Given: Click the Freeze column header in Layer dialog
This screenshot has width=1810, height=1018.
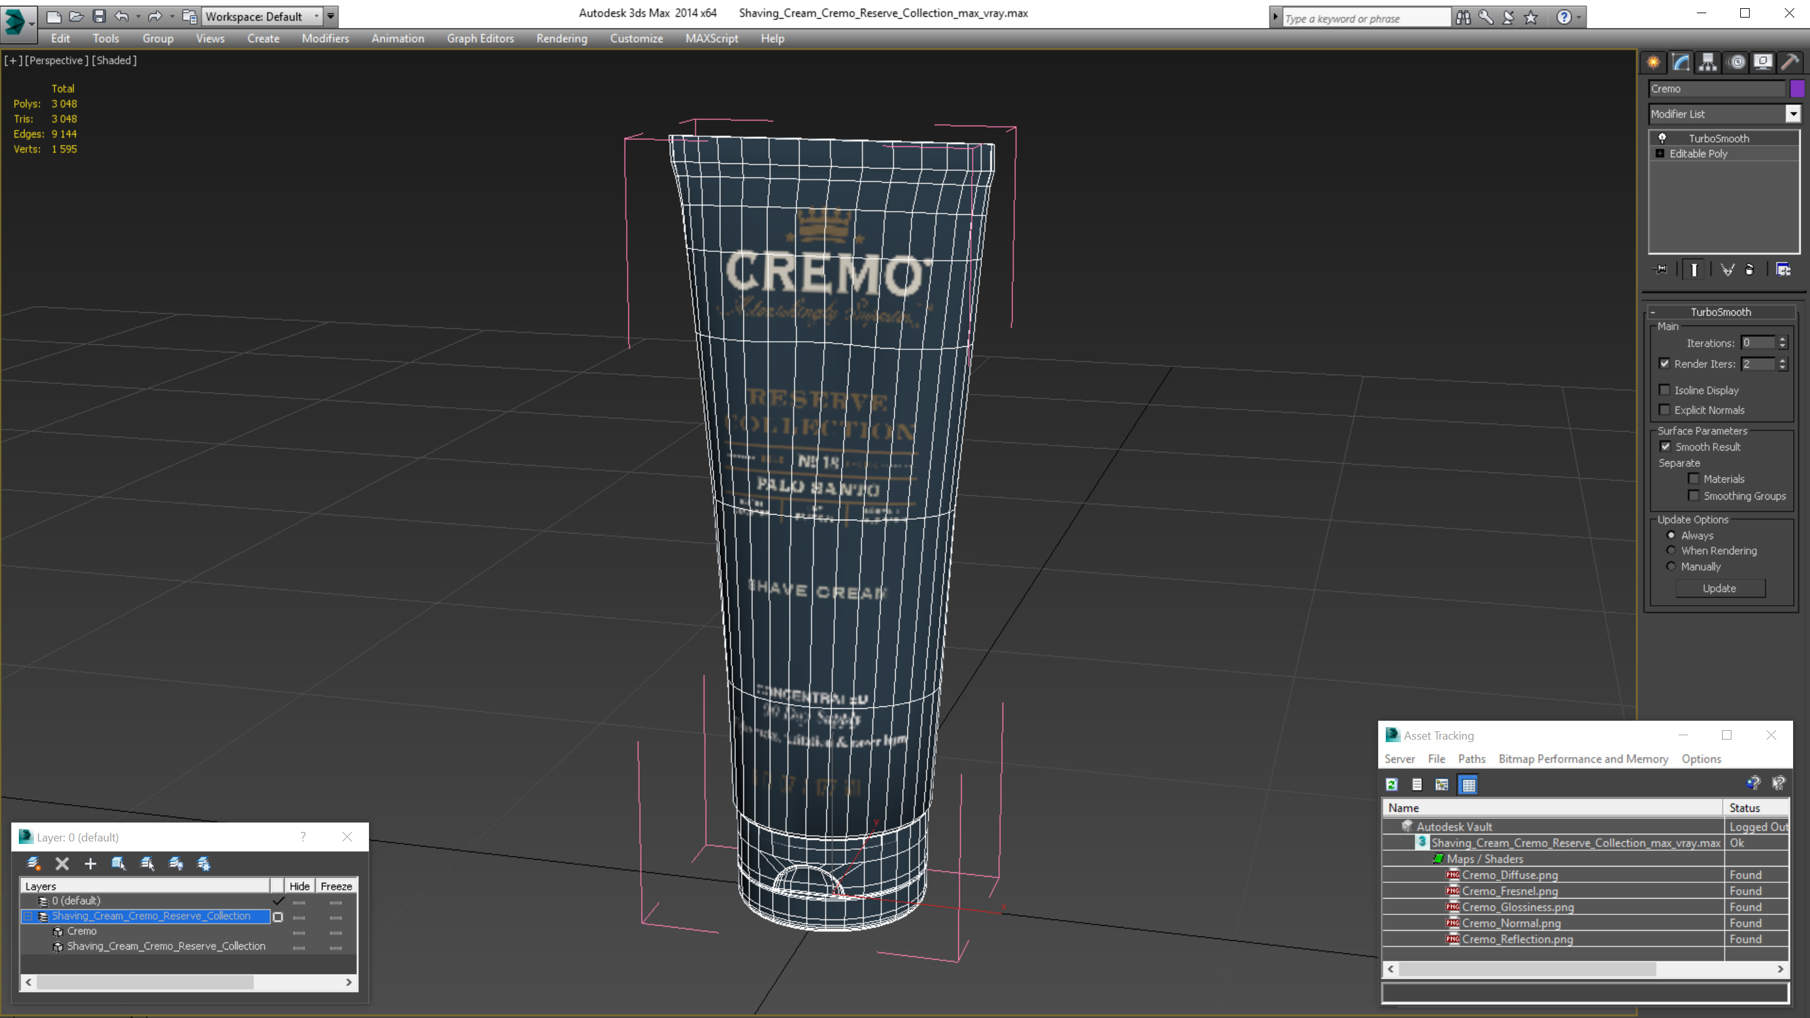Looking at the screenshot, I should 336,887.
